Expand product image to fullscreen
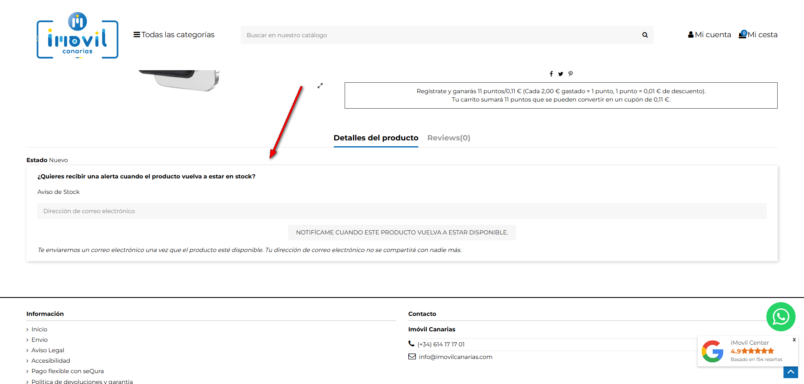This screenshot has width=804, height=384. [x=320, y=86]
